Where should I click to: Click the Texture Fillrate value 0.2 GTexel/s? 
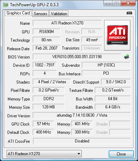(x=113, y=90)
